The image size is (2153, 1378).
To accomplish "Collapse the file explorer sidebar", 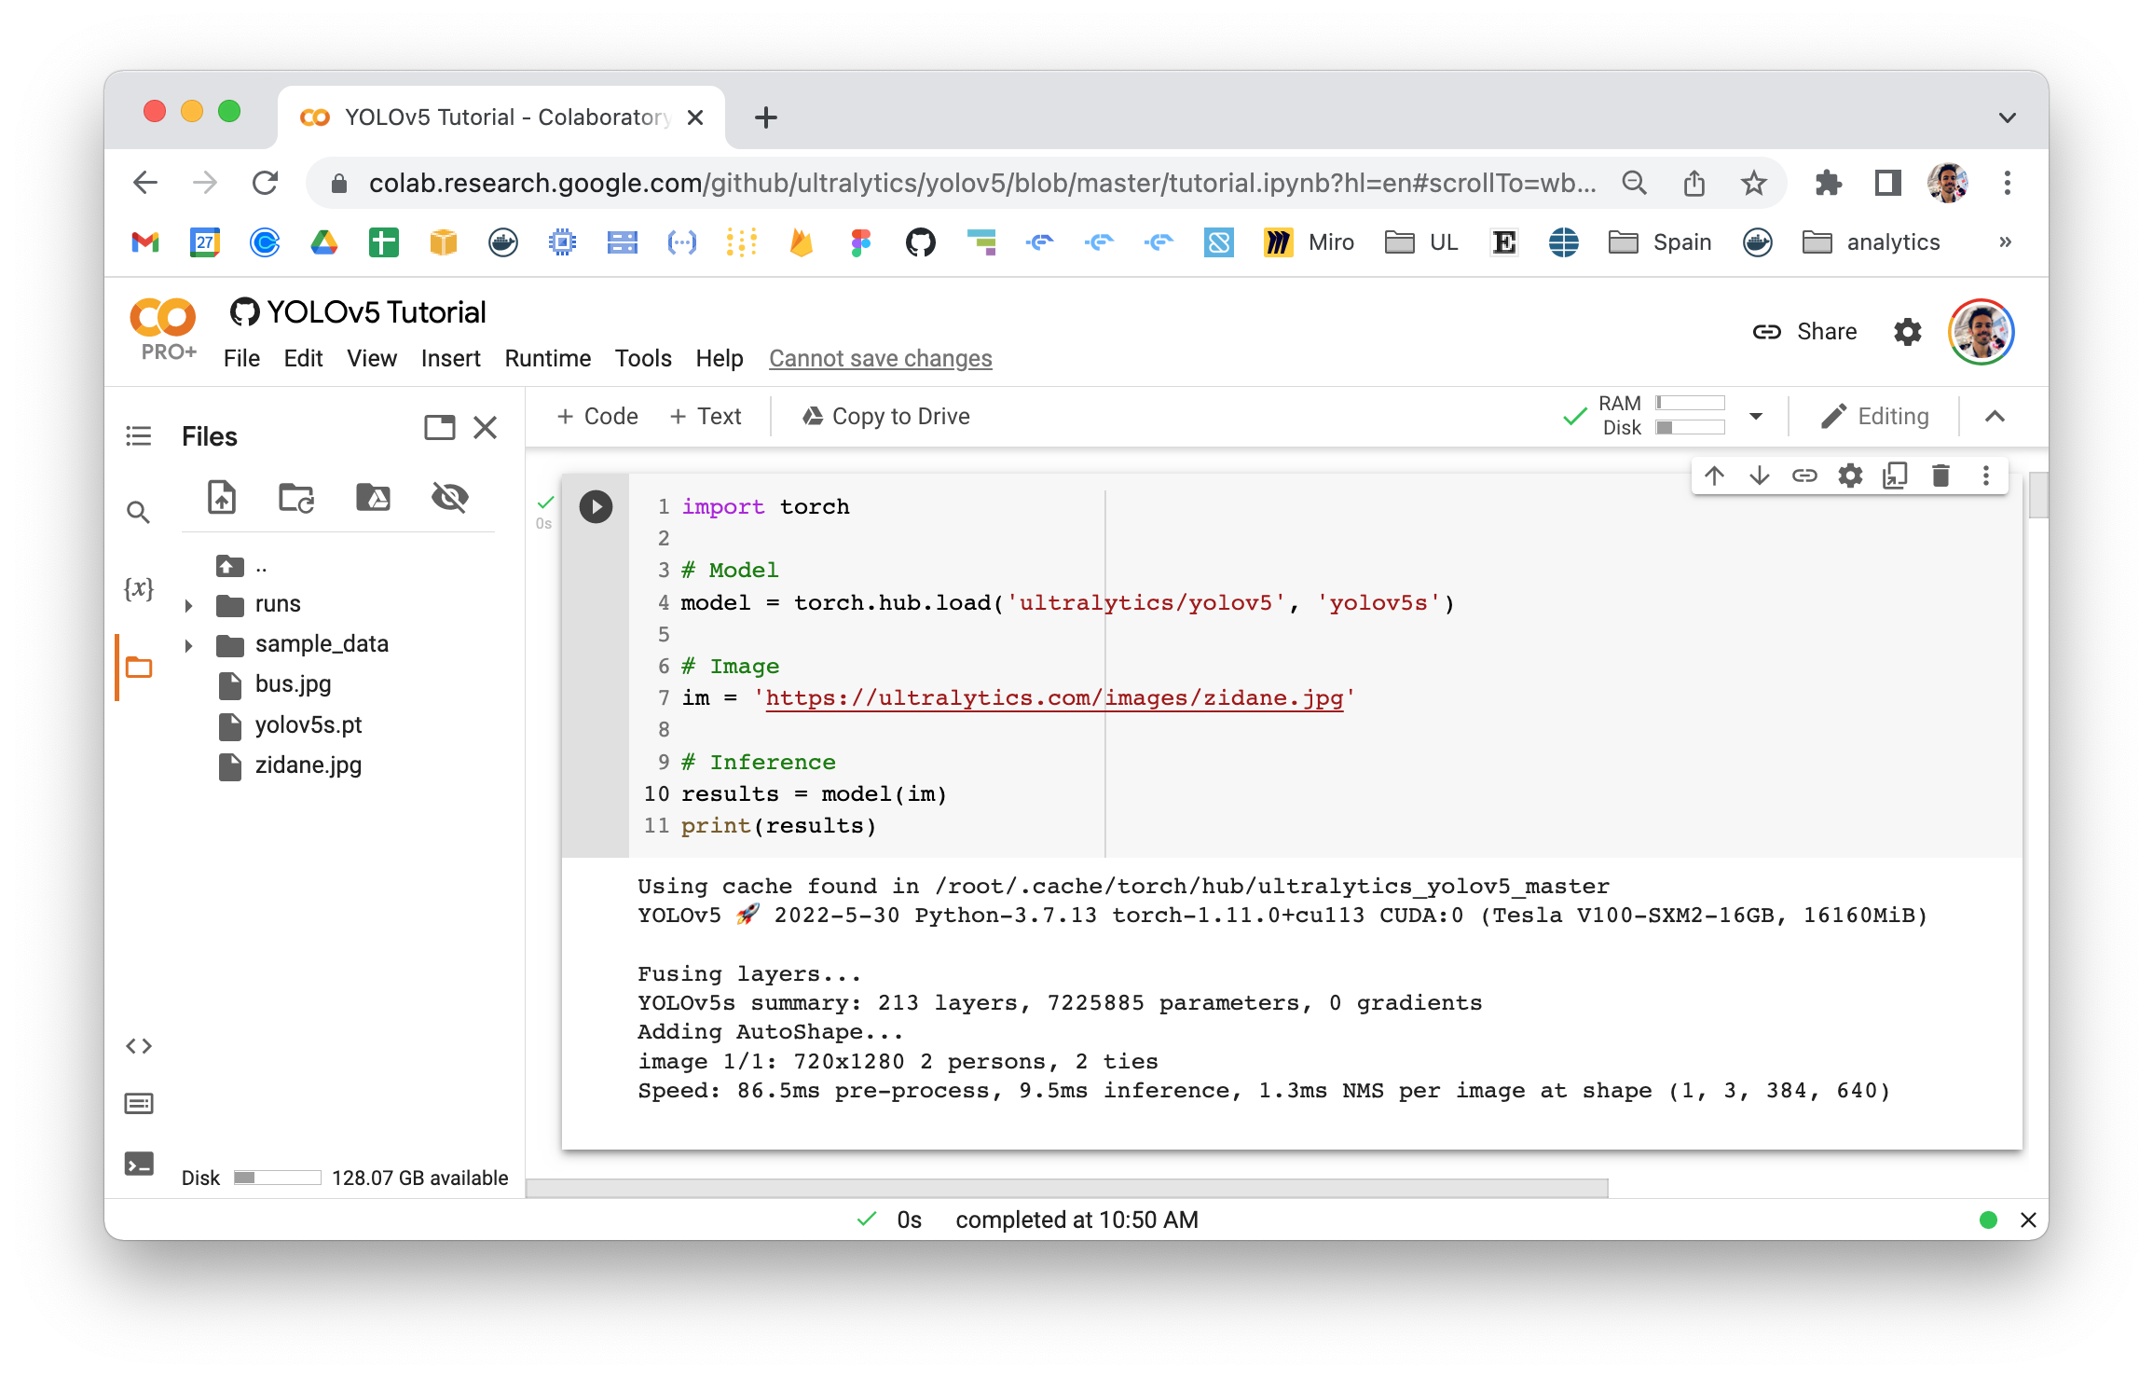I will click(485, 428).
